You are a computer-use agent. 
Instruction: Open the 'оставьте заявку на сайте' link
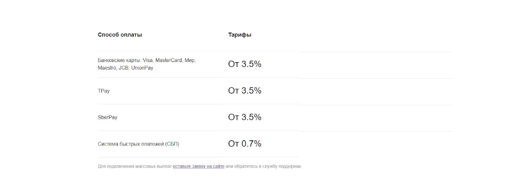[x=199, y=166]
